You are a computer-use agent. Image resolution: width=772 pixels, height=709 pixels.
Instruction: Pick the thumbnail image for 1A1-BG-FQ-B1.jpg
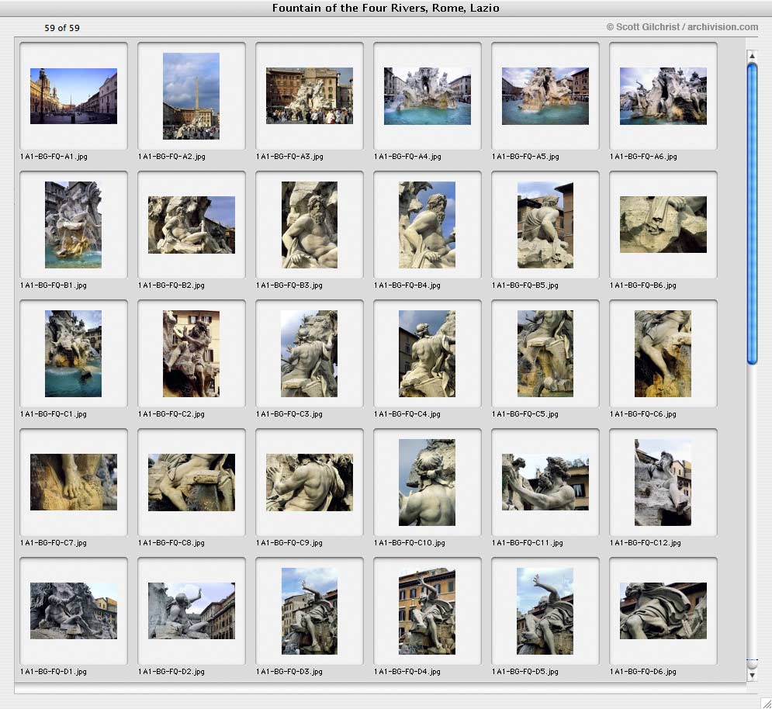[74, 225]
